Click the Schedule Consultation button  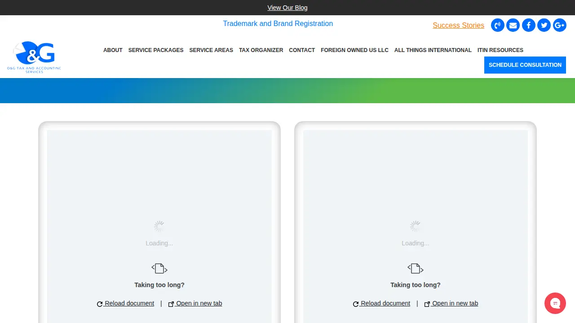525,65
